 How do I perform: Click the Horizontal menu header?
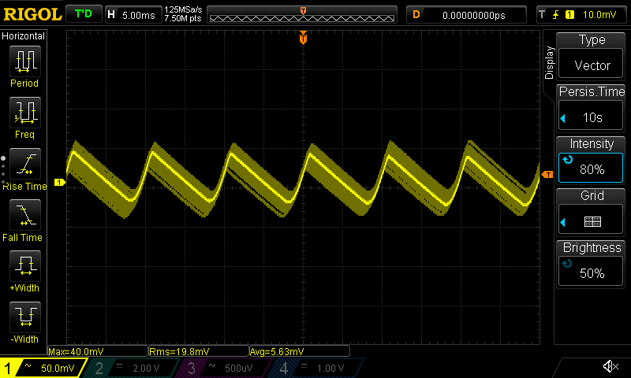(24, 35)
